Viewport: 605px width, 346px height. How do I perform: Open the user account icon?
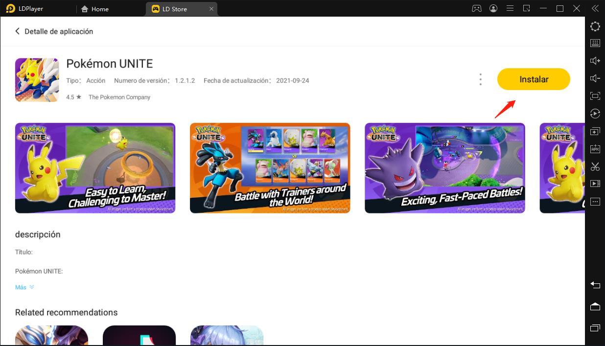tap(493, 8)
